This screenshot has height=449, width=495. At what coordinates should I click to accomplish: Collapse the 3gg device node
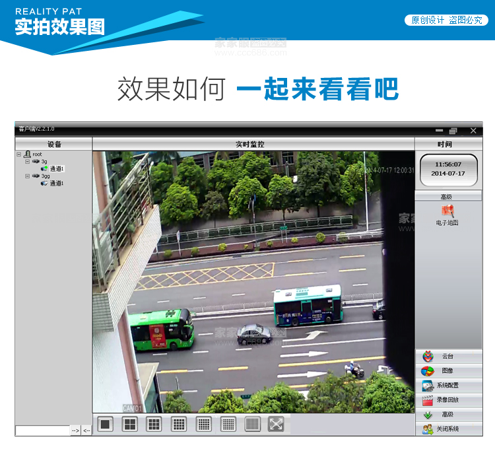(x=27, y=176)
